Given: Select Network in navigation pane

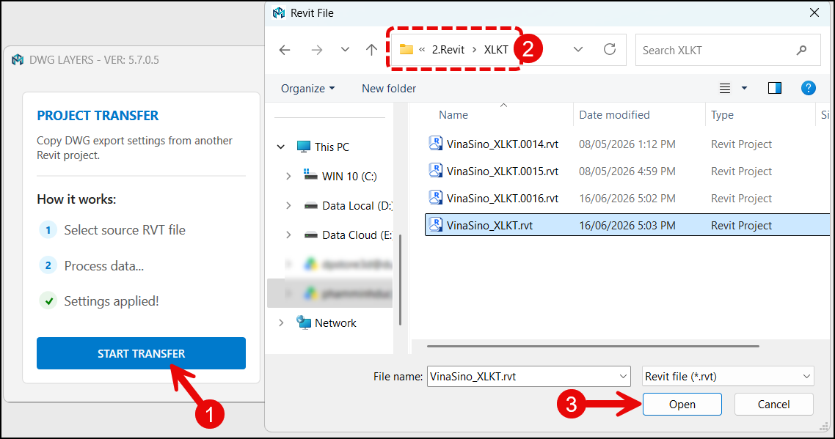Looking at the screenshot, I should pyautogui.click(x=335, y=323).
